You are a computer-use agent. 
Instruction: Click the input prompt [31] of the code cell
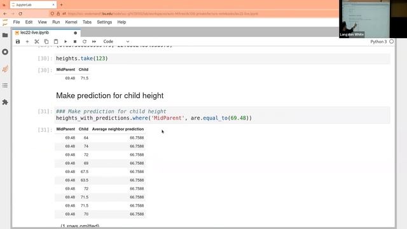[x=45, y=111]
